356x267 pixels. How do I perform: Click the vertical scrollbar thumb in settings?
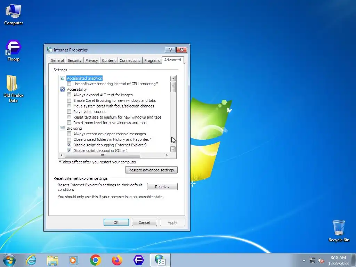[173, 87]
